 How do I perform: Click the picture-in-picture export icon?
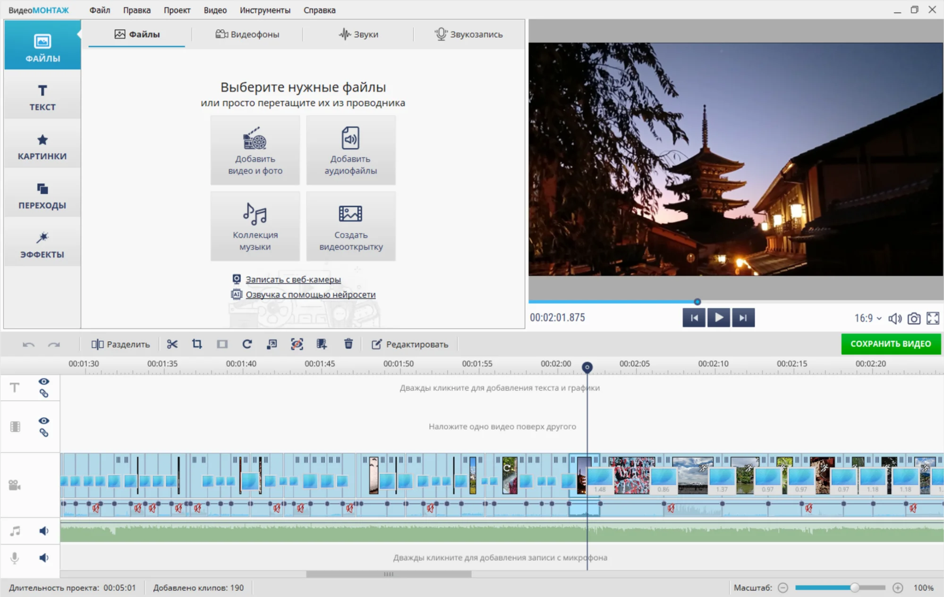coord(272,344)
